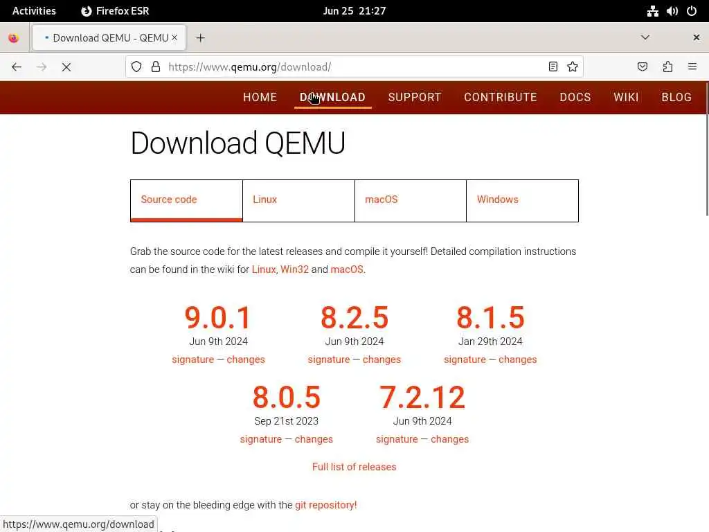Screen dimensions: 709x532
Task: Stop loading the page
Action: point(66,67)
